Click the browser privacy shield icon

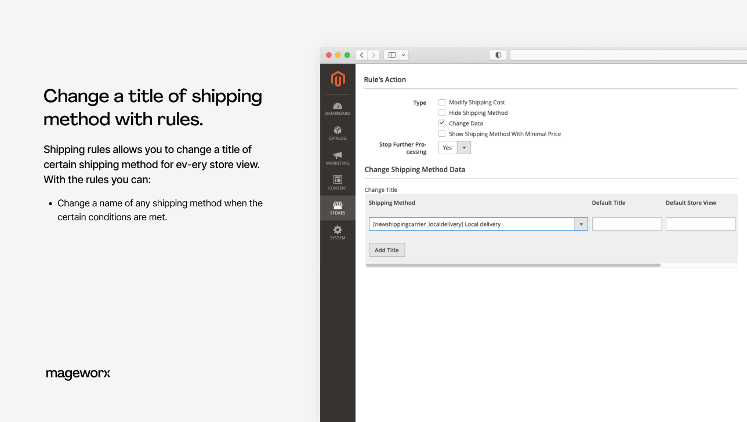[x=498, y=54]
